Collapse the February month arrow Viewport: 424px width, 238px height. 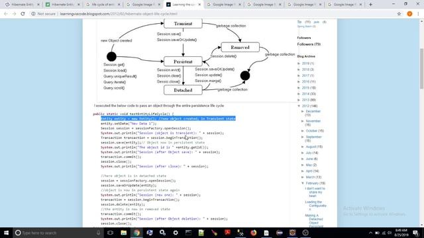point(303,183)
